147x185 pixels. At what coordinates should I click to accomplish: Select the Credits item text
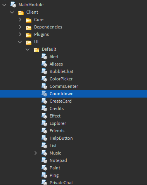click(57, 109)
